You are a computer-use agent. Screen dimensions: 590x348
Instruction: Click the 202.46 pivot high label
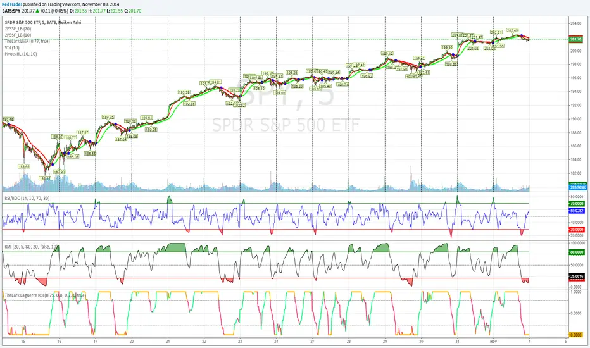(513, 30)
